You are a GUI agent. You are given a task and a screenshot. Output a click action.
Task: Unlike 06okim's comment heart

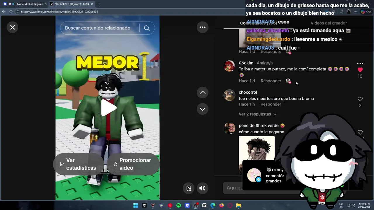tap(360, 70)
